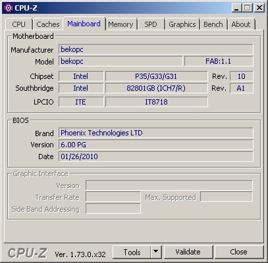
Task: Click the Side Band Addressing field
Action: pos(113,208)
